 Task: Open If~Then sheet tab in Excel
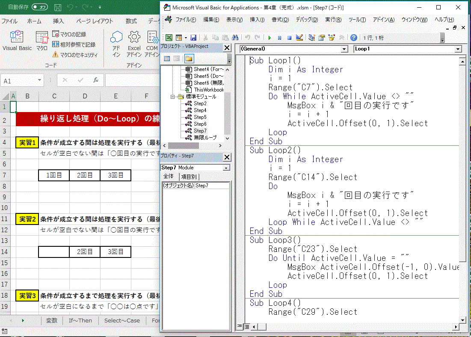(x=80, y=320)
